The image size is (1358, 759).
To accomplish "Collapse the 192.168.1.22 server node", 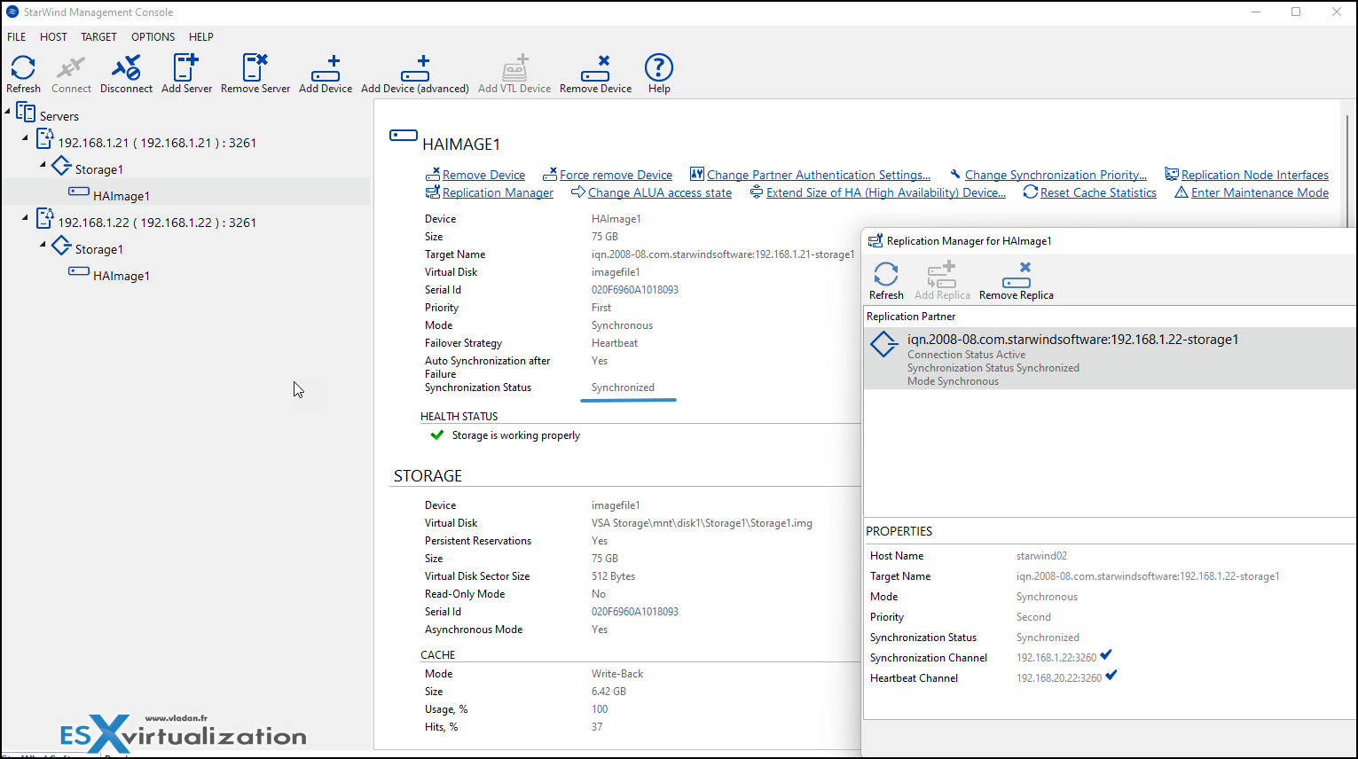I will [x=25, y=218].
